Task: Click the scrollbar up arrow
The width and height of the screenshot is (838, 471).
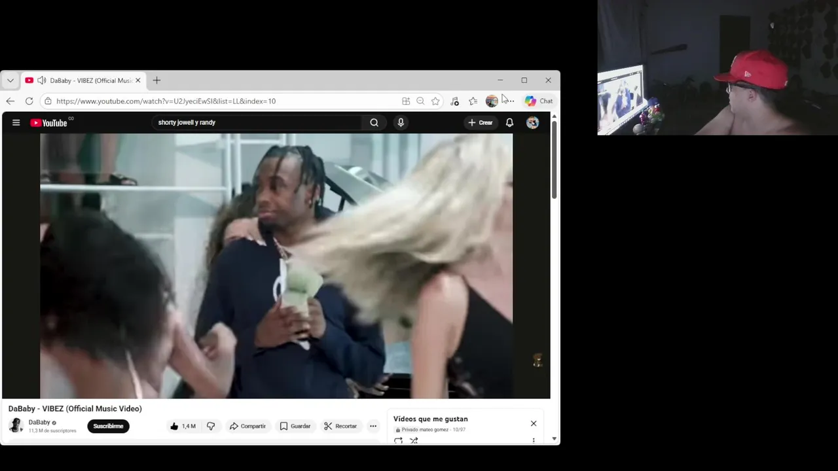Action: click(x=555, y=116)
